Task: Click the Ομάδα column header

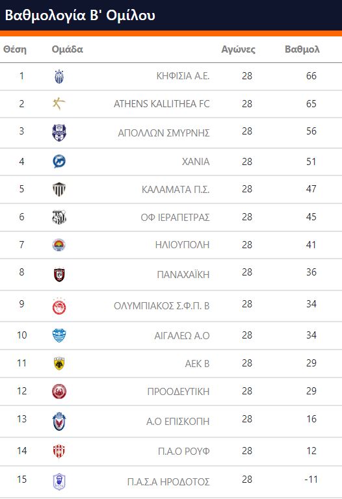Action: click(x=67, y=49)
